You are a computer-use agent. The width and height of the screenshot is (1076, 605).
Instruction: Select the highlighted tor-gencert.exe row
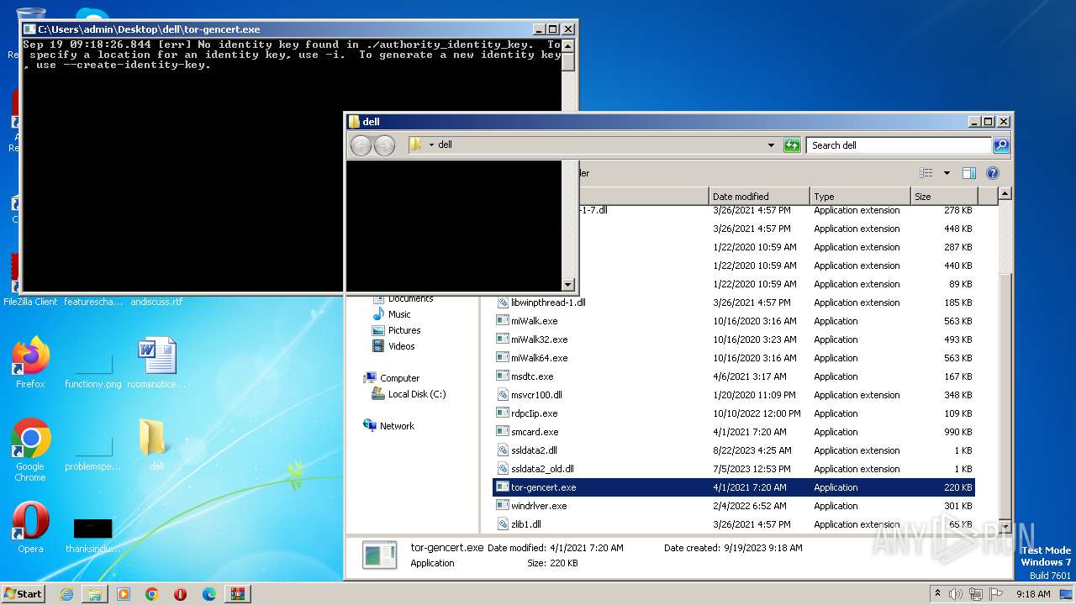734,487
